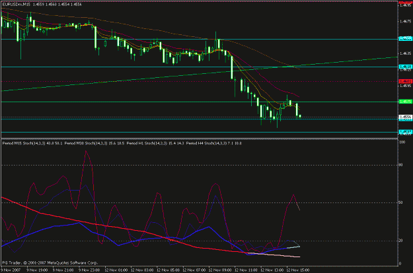Click the 12 Nov 15:00 time axis label
The width and height of the screenshot is (413, 273).
(x=298, y=270)
